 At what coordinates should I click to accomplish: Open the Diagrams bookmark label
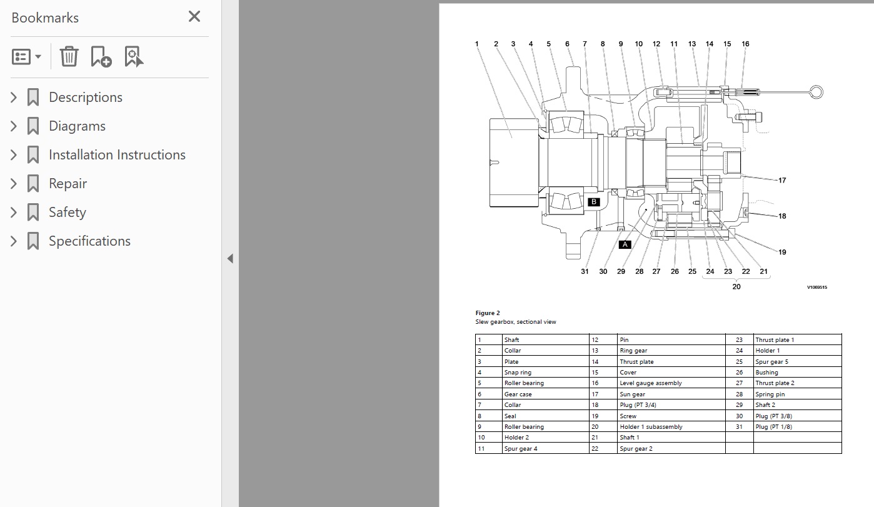pyautogui.click(x=77, y=126)
